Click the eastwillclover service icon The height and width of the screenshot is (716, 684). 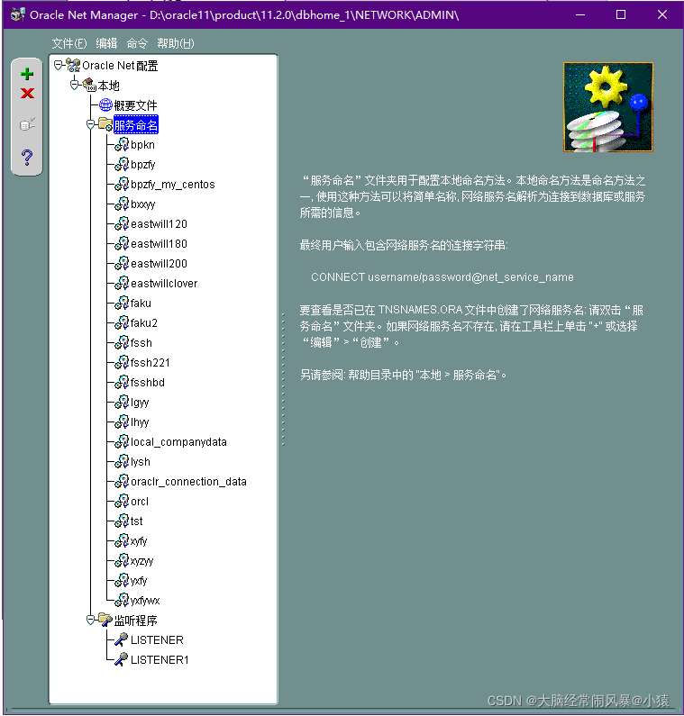pyautogui.click(x=122, y=283)
